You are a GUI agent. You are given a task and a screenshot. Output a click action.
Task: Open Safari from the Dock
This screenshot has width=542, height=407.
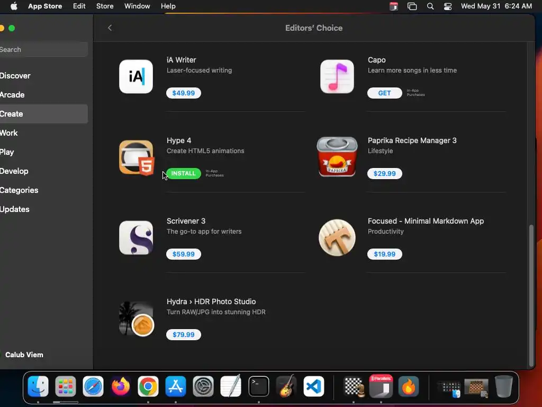click(x=93, y=386)
